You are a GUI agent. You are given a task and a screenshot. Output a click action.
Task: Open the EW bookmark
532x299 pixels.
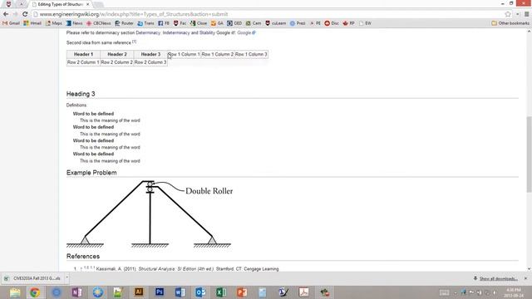[365, 23]
